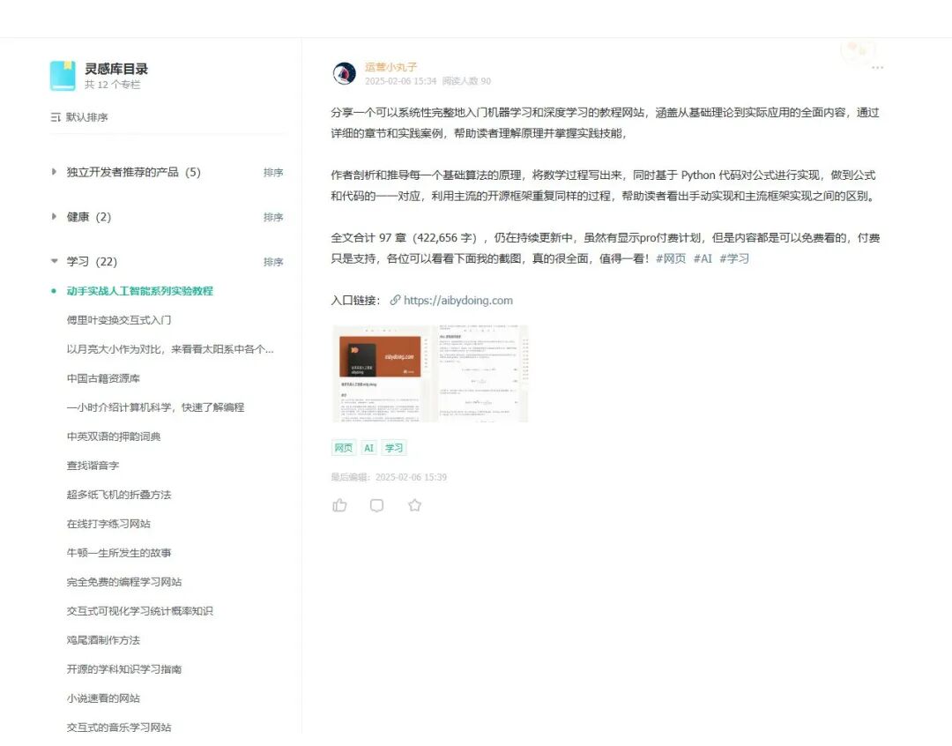The width and height of the screenshot is (952, 746).
Task: Click 排序 next to 独立开发者推荐的产品
Action: 273,173
